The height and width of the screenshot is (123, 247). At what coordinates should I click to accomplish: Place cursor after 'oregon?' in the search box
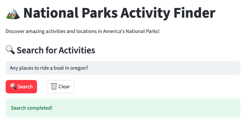[89, 68]
